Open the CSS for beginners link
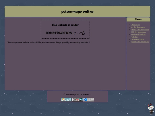The height and width of the screenshot is (116, 155). tap(138, 32)
